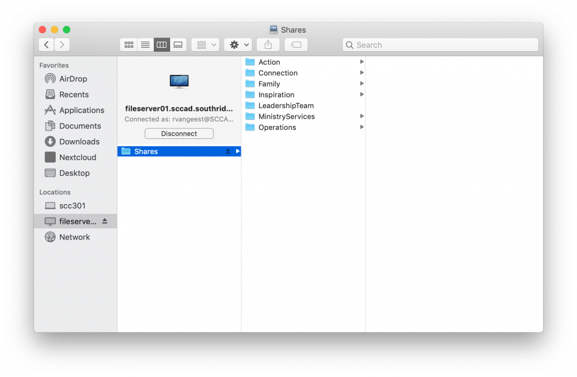
Task: Expand the Action folder arrow
Action: click(x=362, y=62)
